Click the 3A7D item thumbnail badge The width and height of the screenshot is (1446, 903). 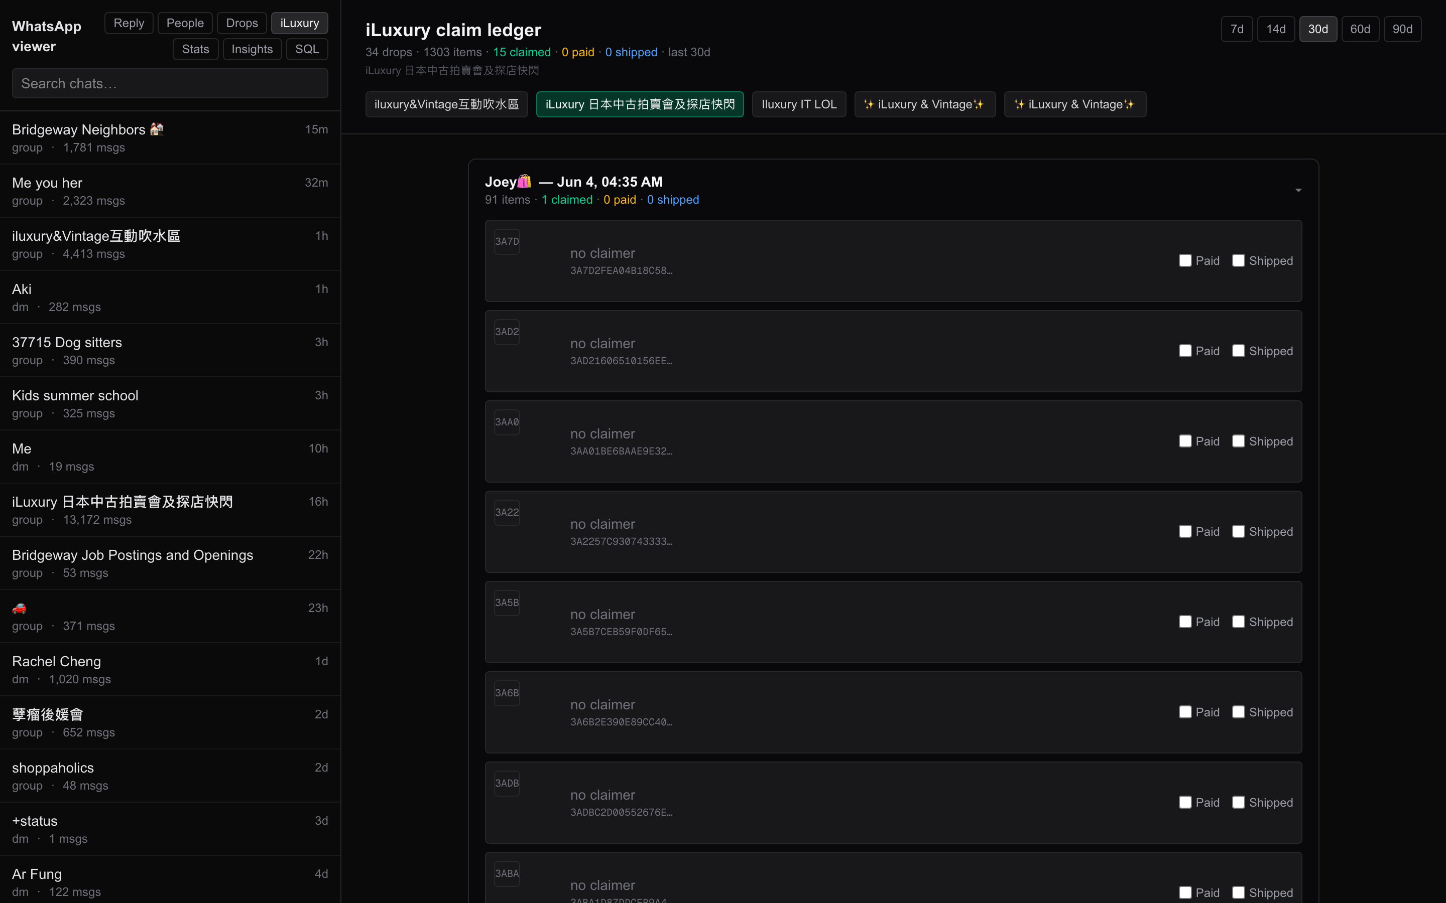(x=507, y=242)
